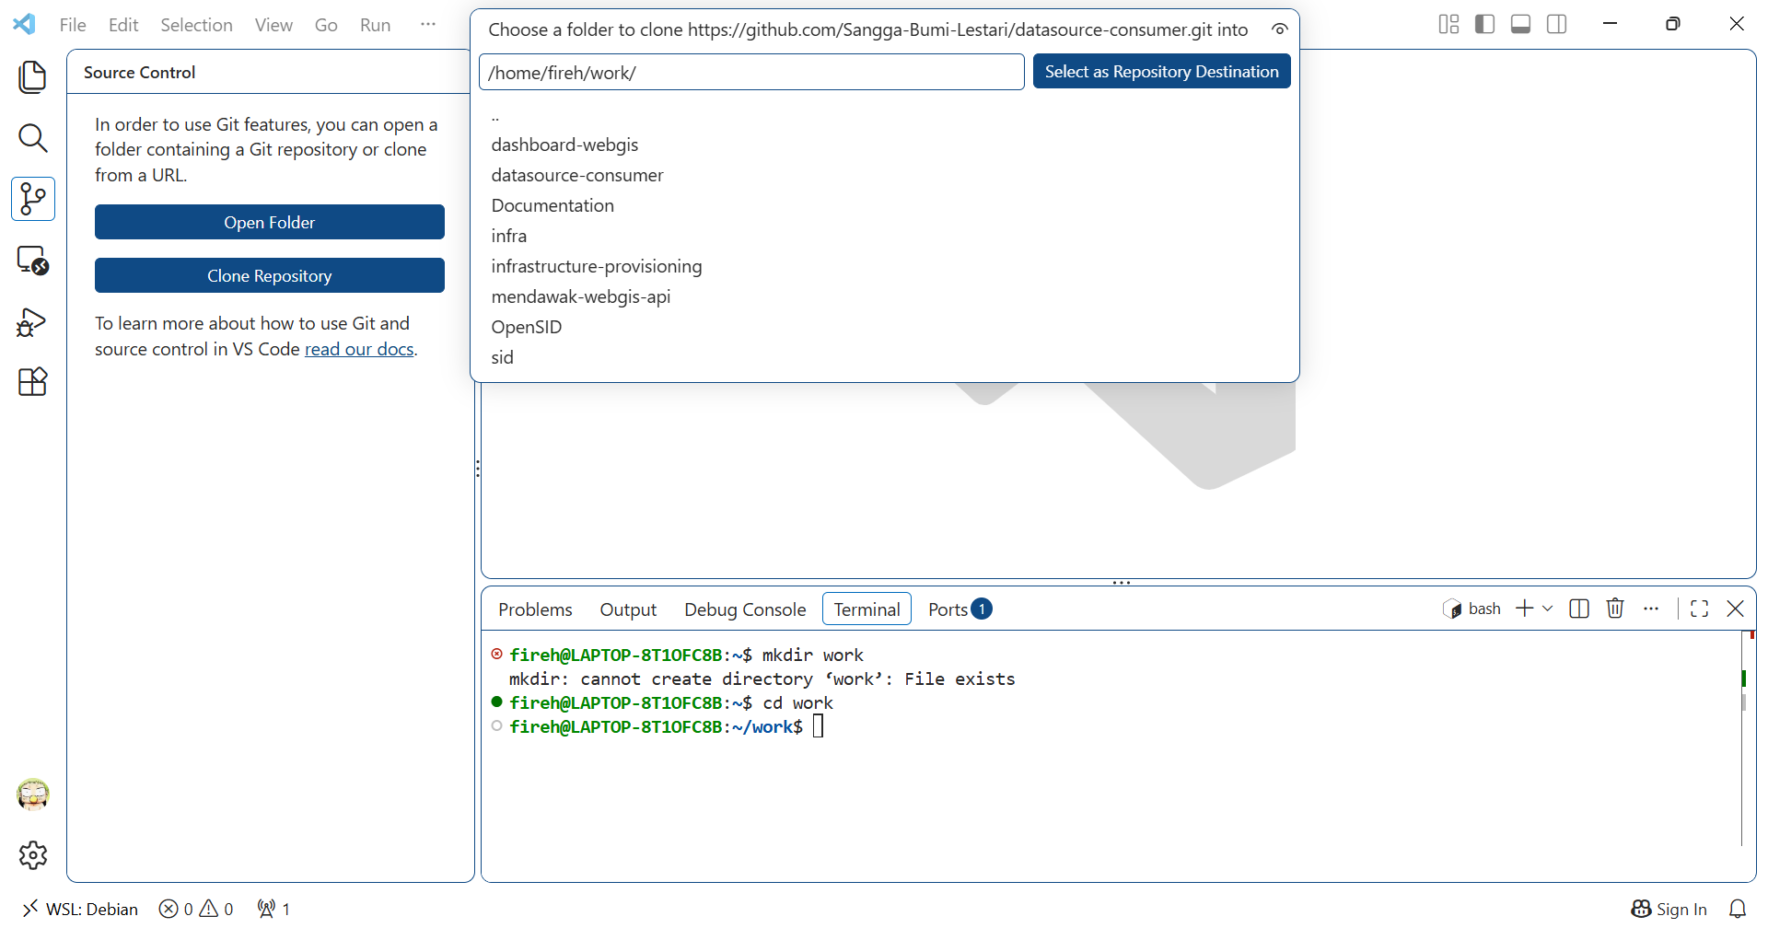
Task: Select the mendawak-webgis-api folder
Action: tap(884, 296)
